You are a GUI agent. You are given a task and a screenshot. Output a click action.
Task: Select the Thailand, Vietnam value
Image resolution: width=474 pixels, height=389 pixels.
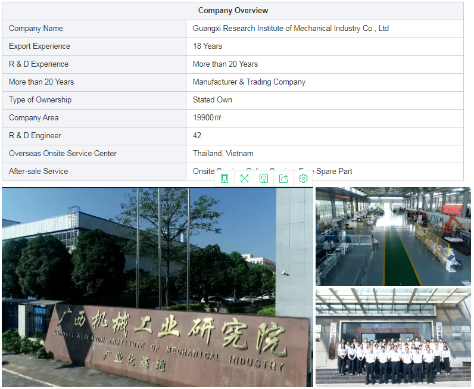[223, 153]
